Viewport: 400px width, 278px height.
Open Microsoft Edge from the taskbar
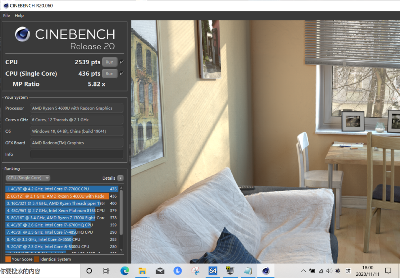coord(124,271)
